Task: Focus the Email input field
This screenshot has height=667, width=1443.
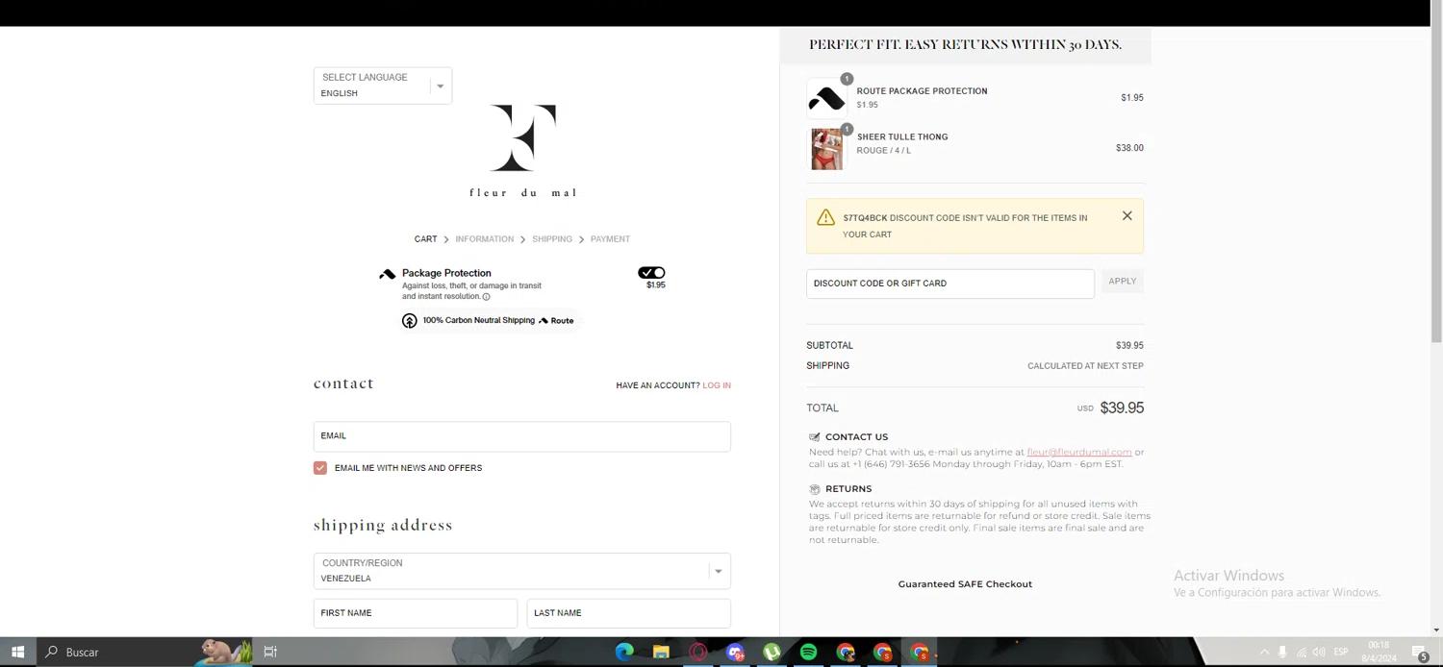Action: point(521,436)
